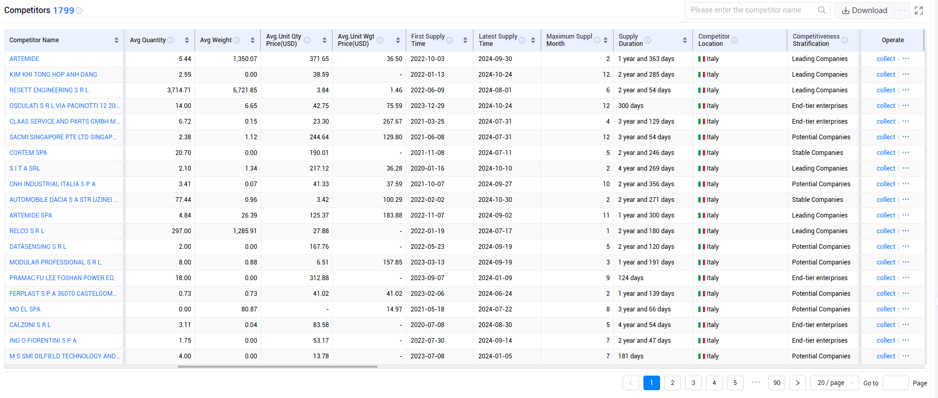Click Stable Companies in CORTEM SPA row
Viewport: 938px width, 398px height.
coord(817,153)
